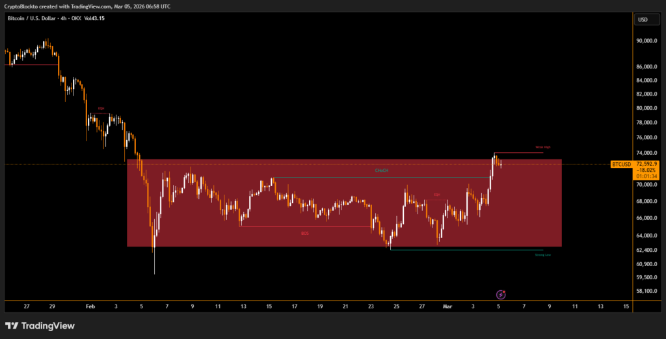Select the BOS label on chart

tap(304, 232)
